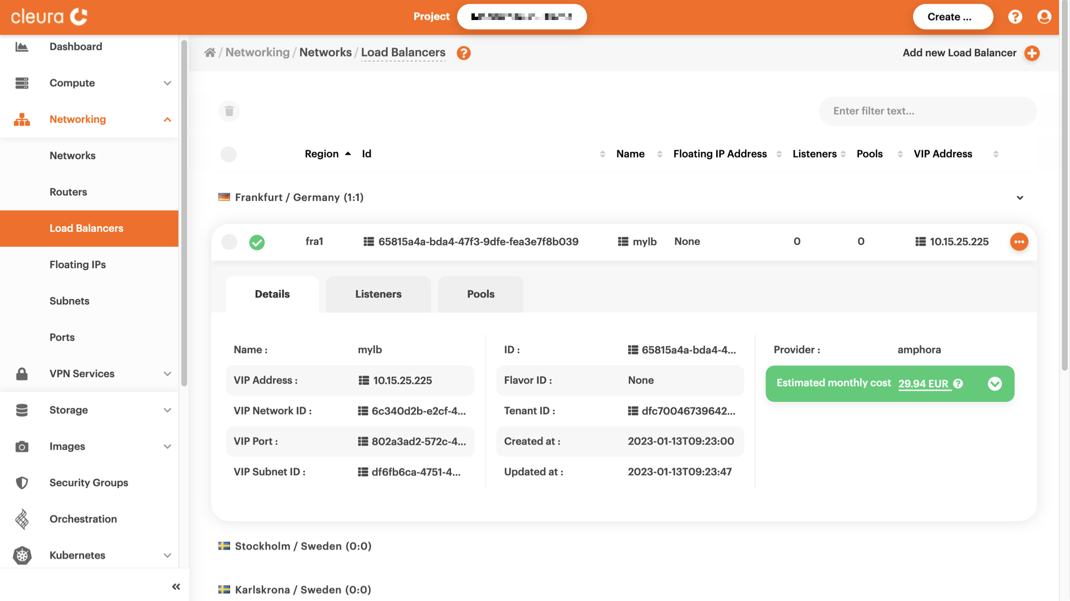The image size is (1070, 601).
Task: Copy the load balancer ID using its copy icon
Action: coord(368,242)
